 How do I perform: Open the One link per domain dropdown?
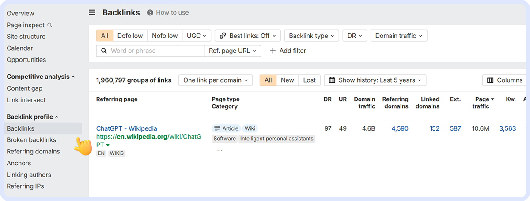pos(215,80)
